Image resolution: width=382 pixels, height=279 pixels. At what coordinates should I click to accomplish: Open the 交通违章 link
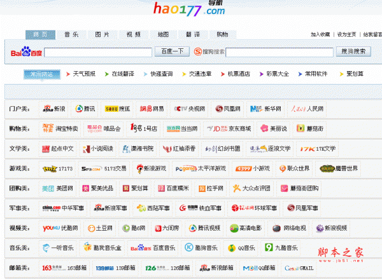coord(201,74)
